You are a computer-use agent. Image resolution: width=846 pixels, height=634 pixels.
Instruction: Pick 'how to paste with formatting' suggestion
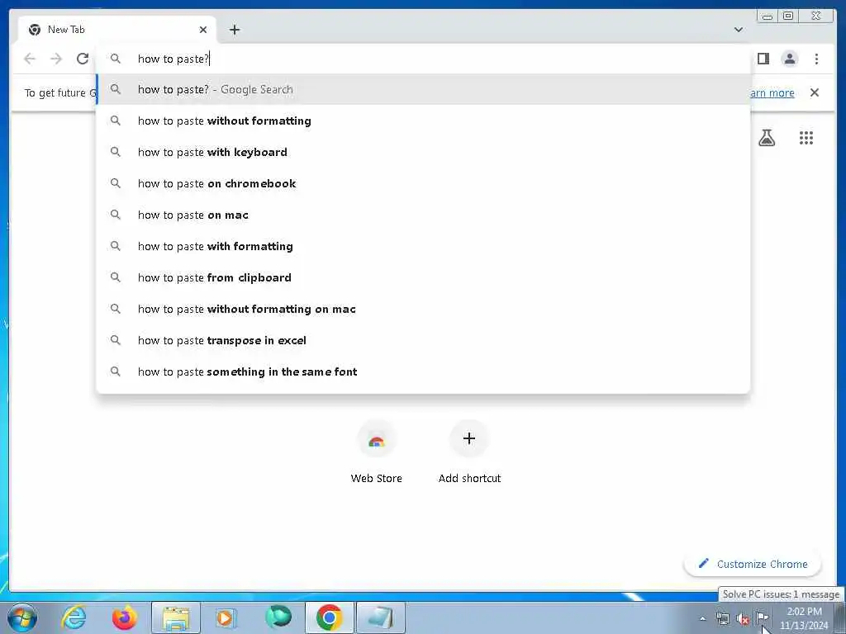423,246
